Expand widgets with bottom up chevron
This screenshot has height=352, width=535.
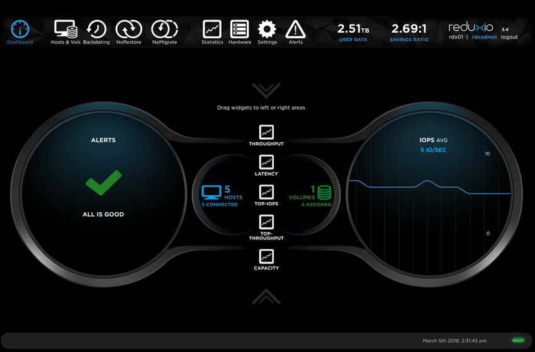coord(266,297)
